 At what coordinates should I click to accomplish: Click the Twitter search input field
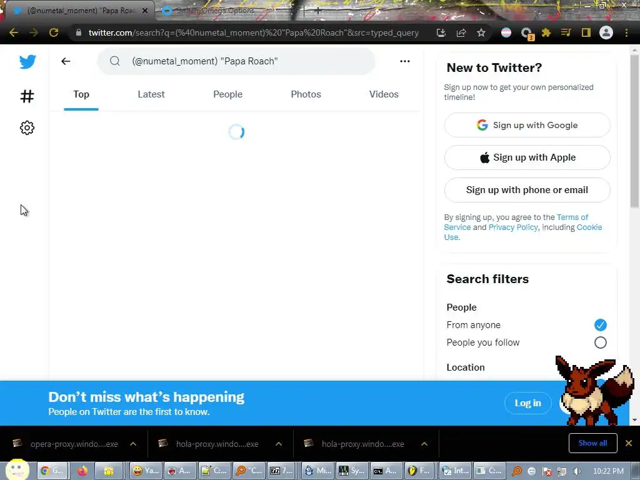236,61
